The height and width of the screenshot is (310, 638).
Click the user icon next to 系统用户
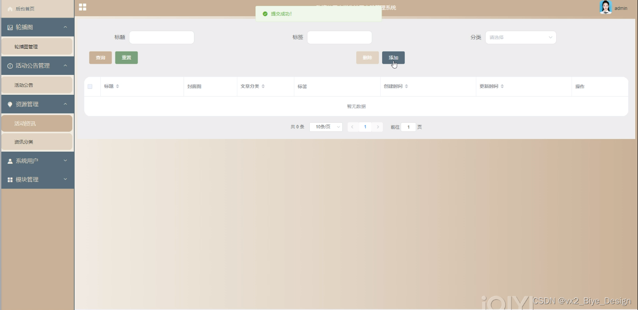tap(10, 161)
